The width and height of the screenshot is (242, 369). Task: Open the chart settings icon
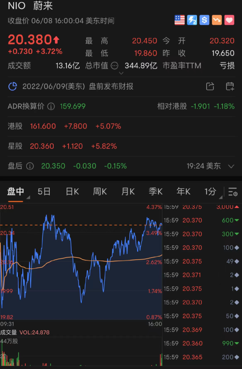coord(233,192)
